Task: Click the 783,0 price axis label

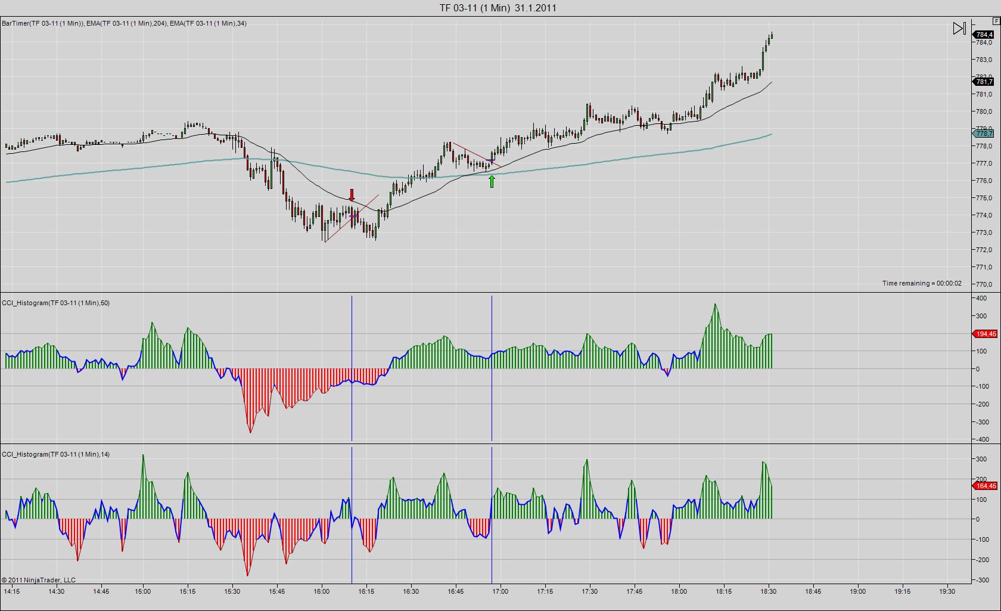Action: 984,60
